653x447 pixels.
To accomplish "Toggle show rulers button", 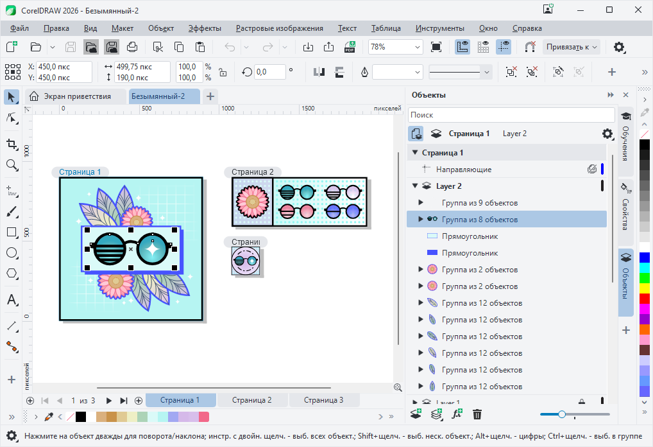I will click(462, 47).
